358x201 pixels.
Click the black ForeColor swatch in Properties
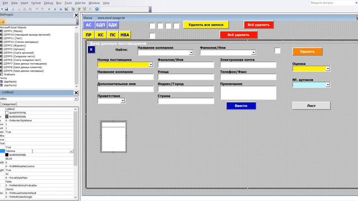(x=7, y=155)
